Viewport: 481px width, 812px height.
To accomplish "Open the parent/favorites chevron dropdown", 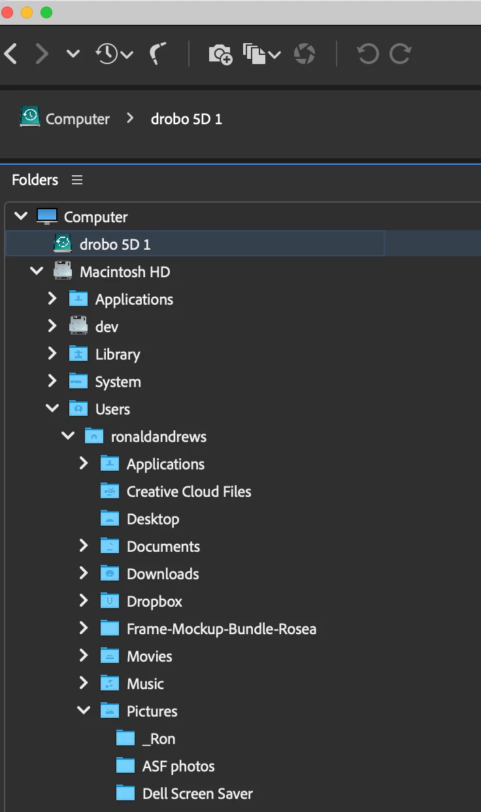I will [x=73, y=54].
